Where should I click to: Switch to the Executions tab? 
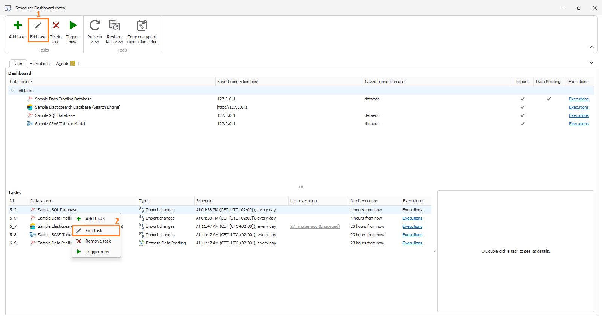(40, 64)
